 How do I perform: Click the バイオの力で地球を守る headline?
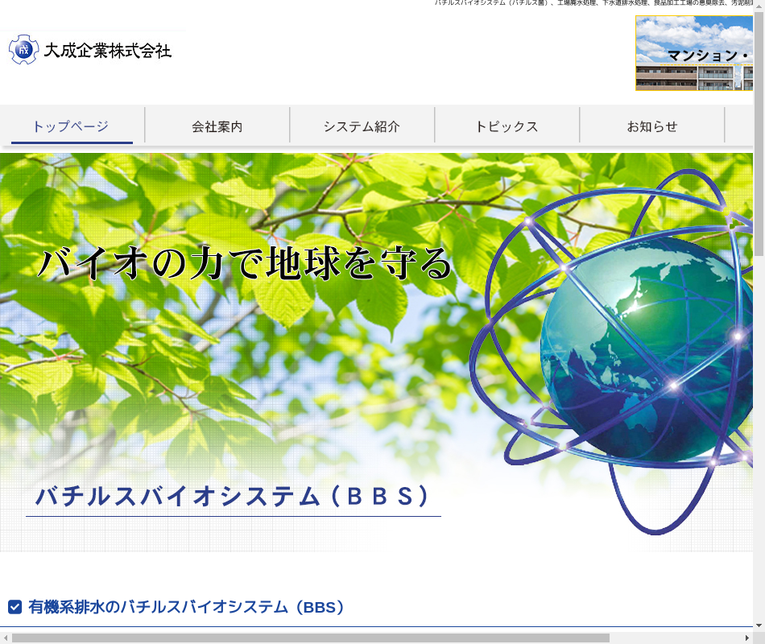click(x=245, y=263)
